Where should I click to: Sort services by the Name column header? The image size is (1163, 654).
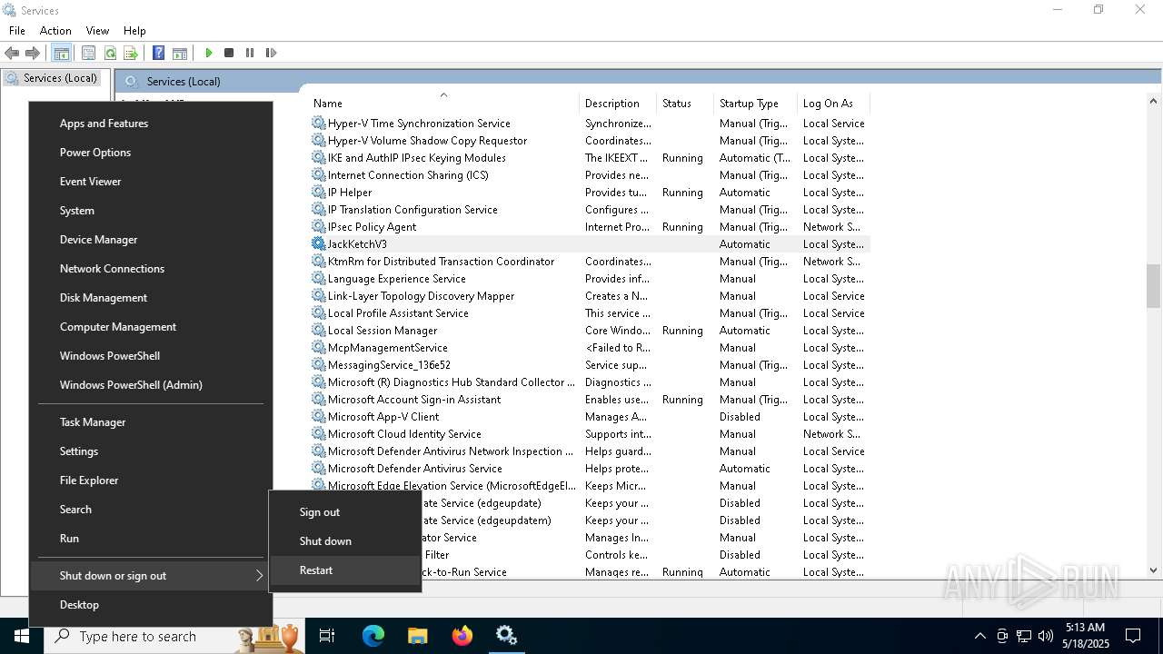click(x=442, y=104)
